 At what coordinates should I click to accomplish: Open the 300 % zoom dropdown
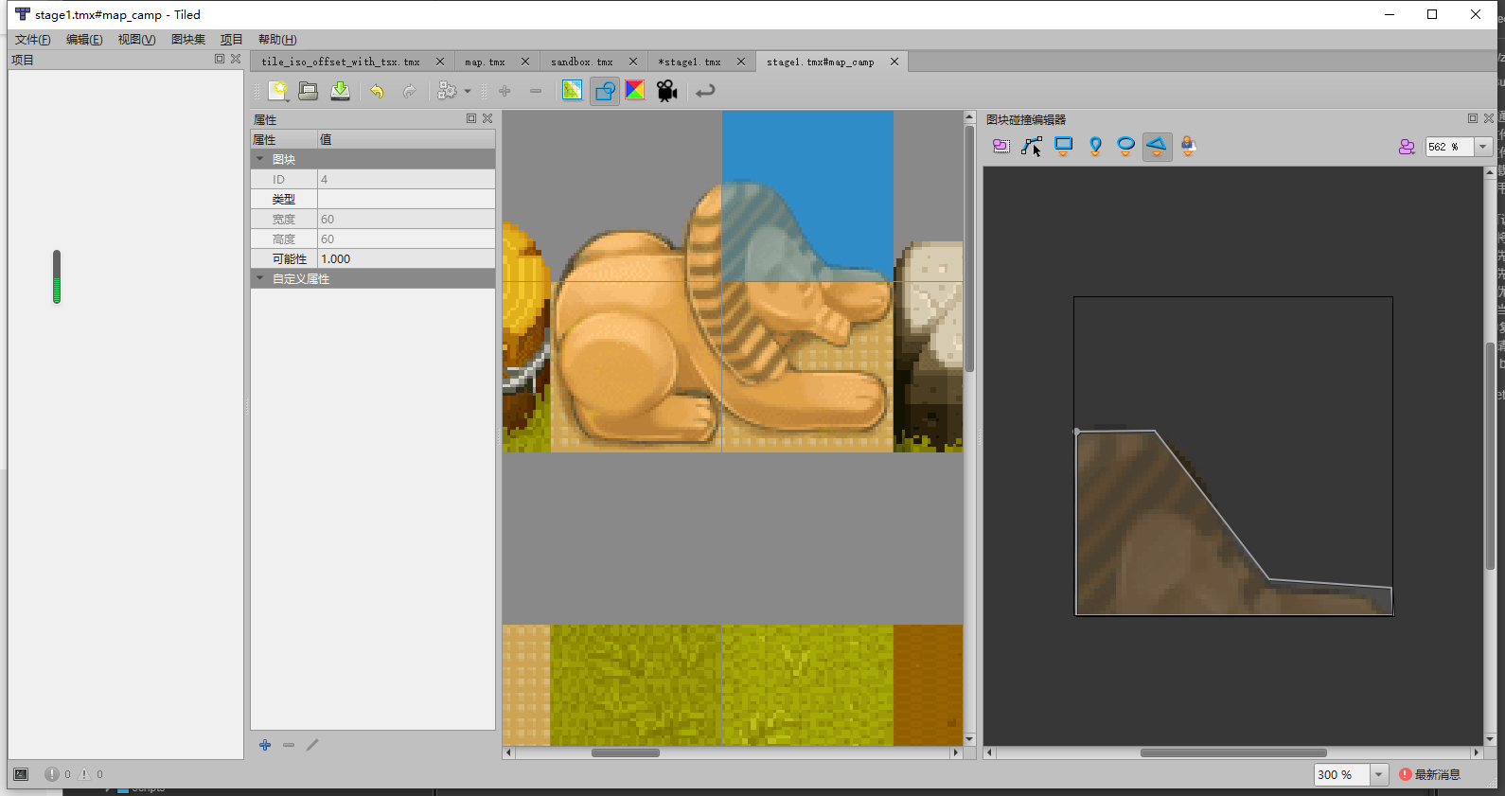(1379, 774)
